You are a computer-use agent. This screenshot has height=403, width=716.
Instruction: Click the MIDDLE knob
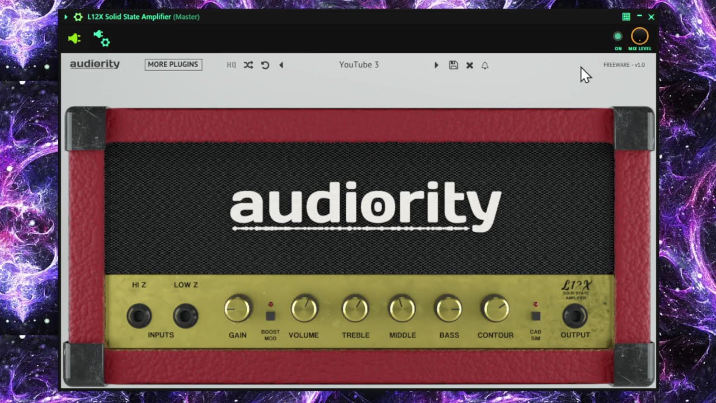tap(402, 309)
